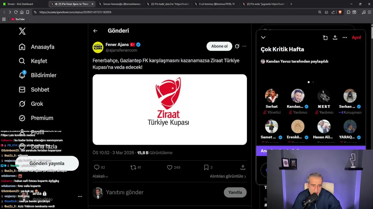This screenshot has height=209, width=373.
Task: Open Sohbet messages
Action: click(x=34, y=89)
